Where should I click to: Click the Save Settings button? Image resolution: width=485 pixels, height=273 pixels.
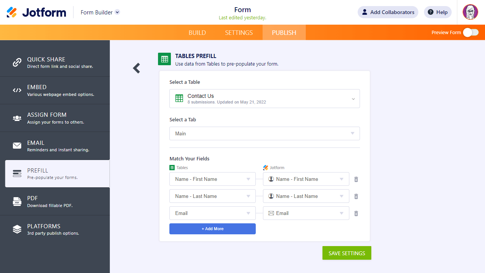point(347,253)
